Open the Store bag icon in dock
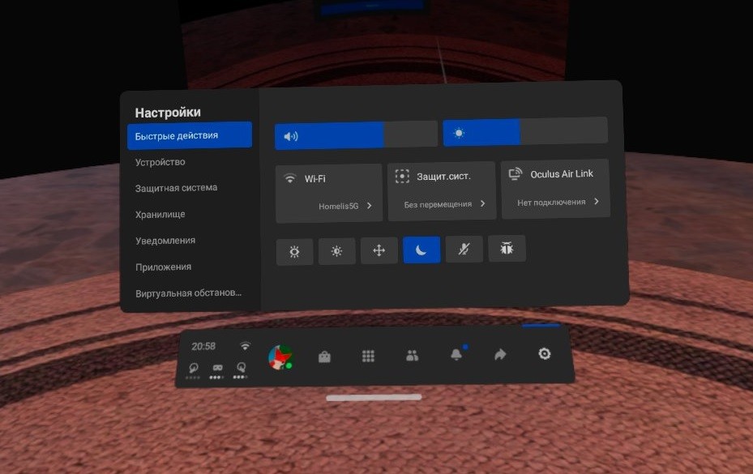Viewport: 753px width, 474px height. 324,356
